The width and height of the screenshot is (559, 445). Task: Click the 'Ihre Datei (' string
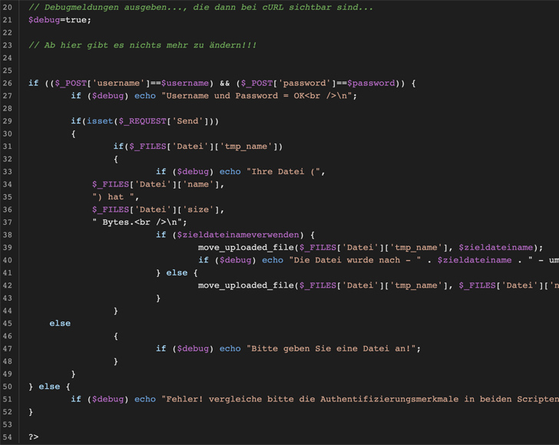pyautogui.click(x=286, y=172)
